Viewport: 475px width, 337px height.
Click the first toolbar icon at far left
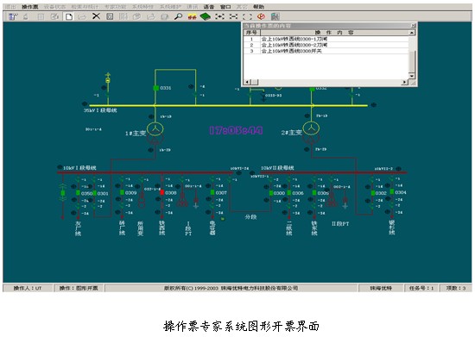13,16
